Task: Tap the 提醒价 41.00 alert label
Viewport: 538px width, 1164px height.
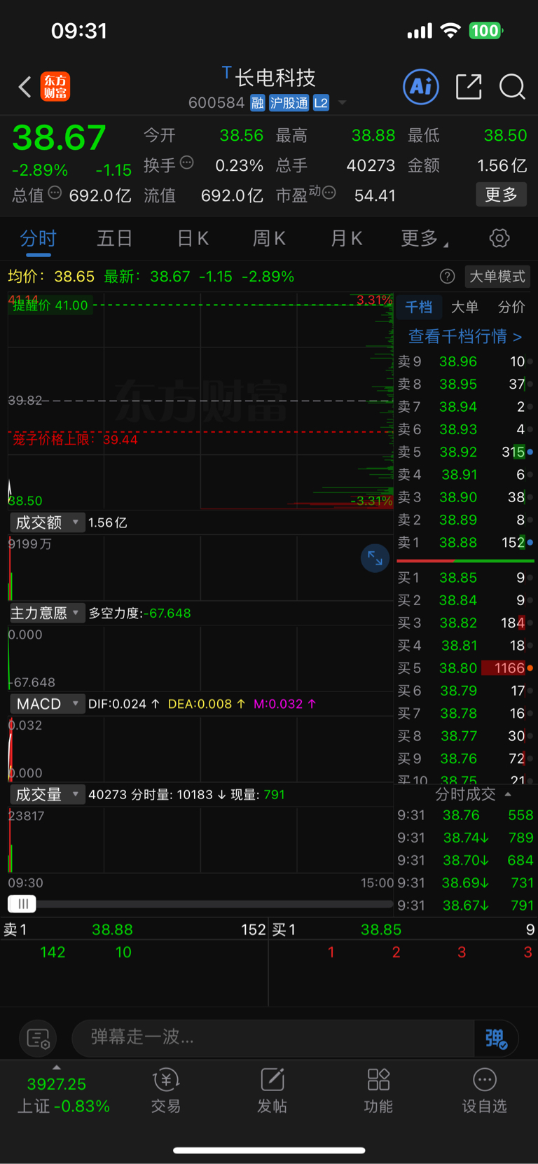Action: pos(50,305)
